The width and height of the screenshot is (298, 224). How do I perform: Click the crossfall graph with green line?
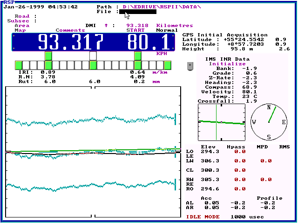coord(221,122)
